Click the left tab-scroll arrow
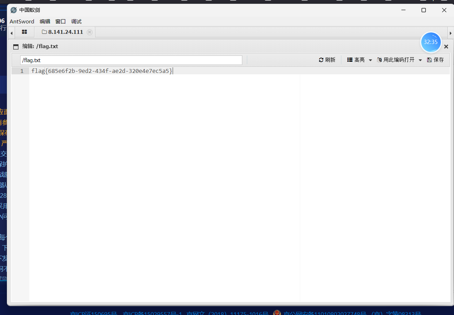454x315 pixels. (12, 33)
